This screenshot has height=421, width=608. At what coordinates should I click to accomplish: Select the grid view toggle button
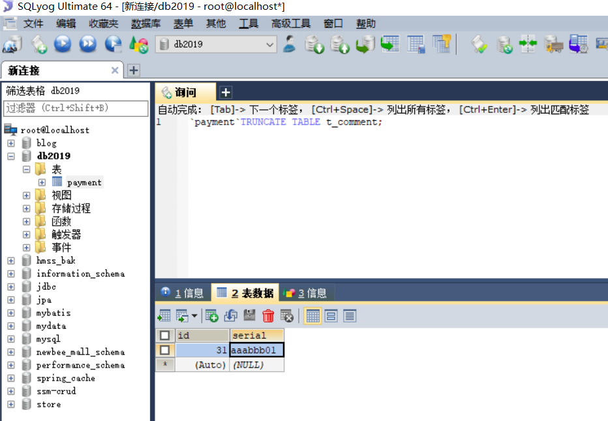click(313, 316)
